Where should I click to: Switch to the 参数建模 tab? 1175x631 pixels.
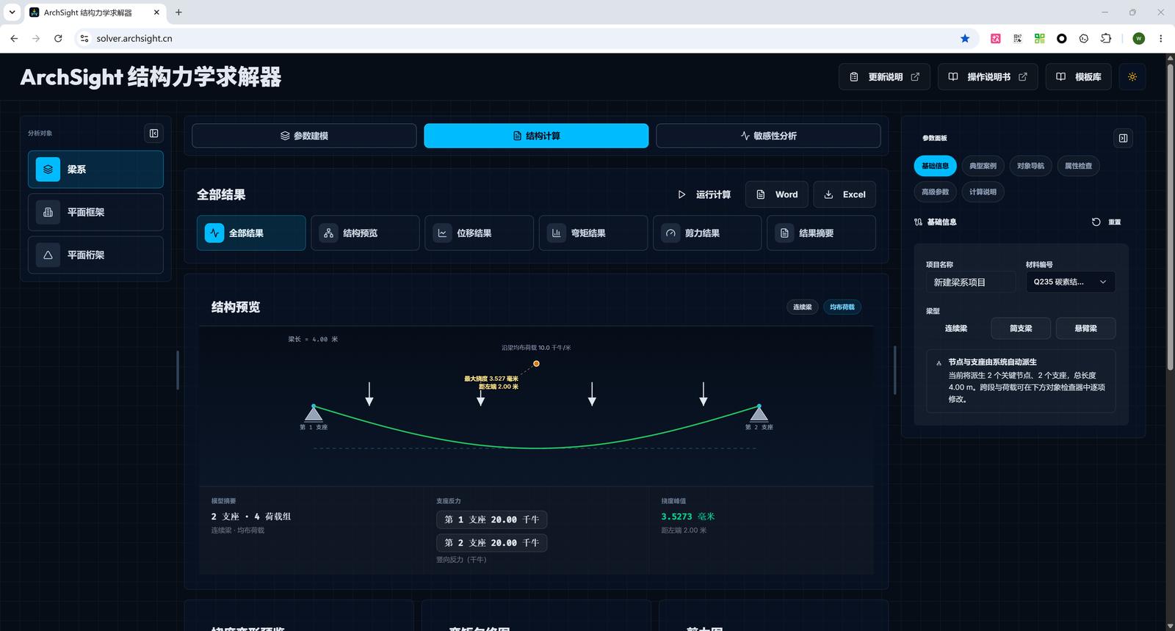304,136
